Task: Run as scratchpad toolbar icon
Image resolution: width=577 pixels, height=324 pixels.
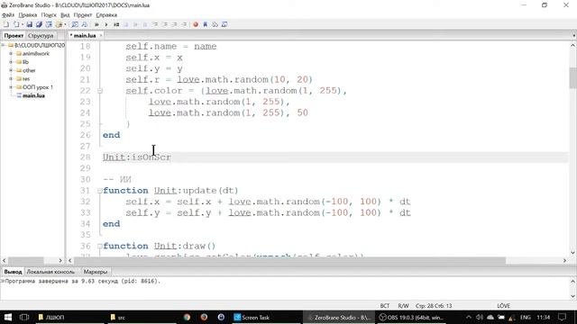Action: click(x=116, y=24)
